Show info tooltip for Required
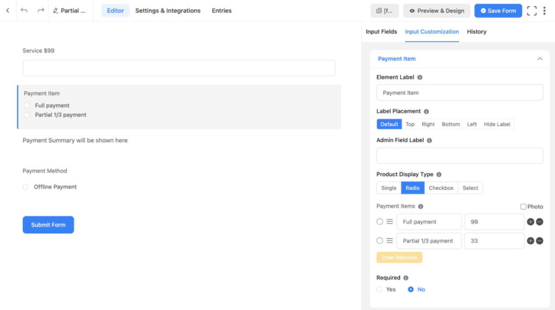This screenshot has height=310, width=555. tap(405, 278)
